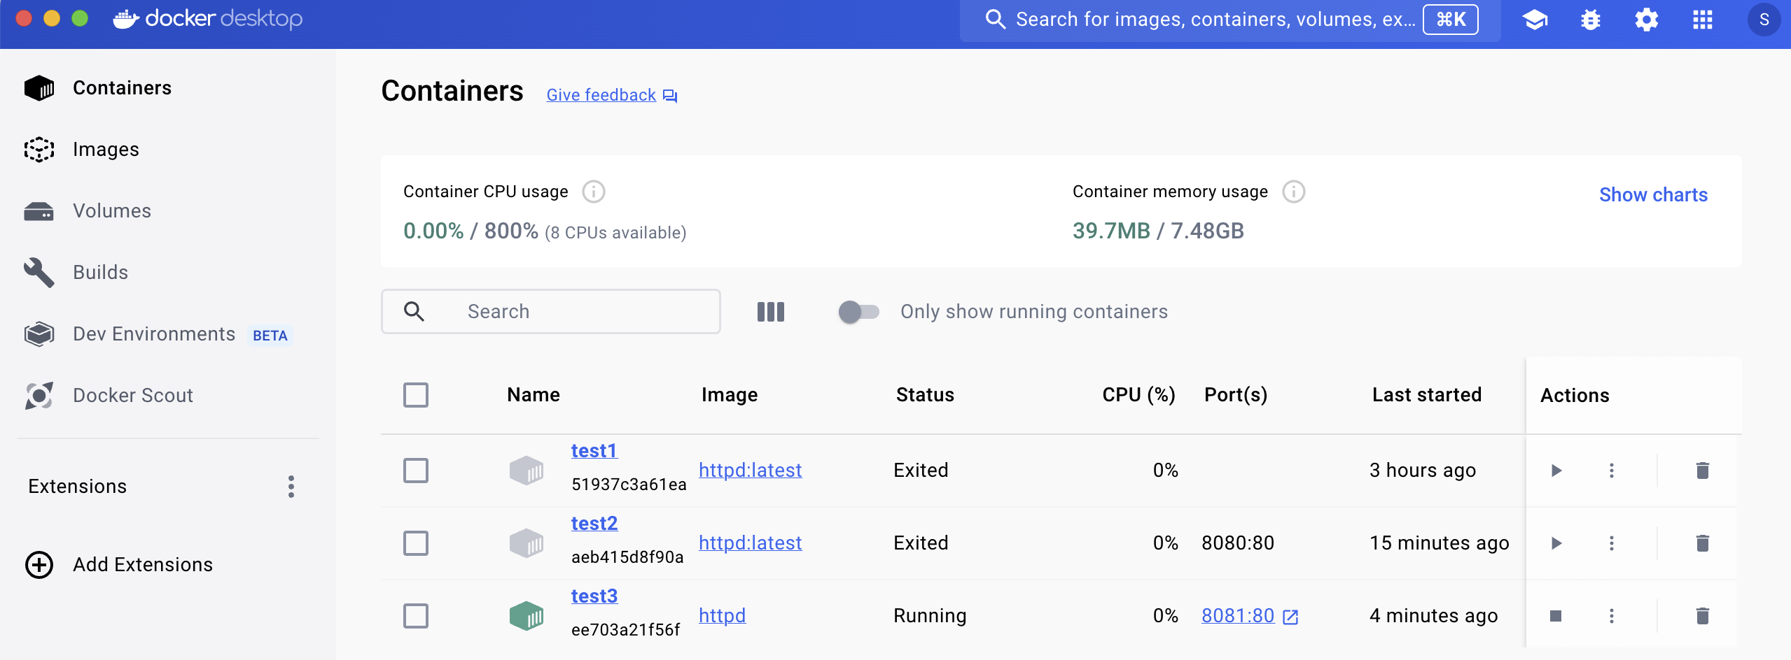Screen dimensions: 1791x660
Task: Open port 8081:80 external link icon
Action: coord(1290,617)
